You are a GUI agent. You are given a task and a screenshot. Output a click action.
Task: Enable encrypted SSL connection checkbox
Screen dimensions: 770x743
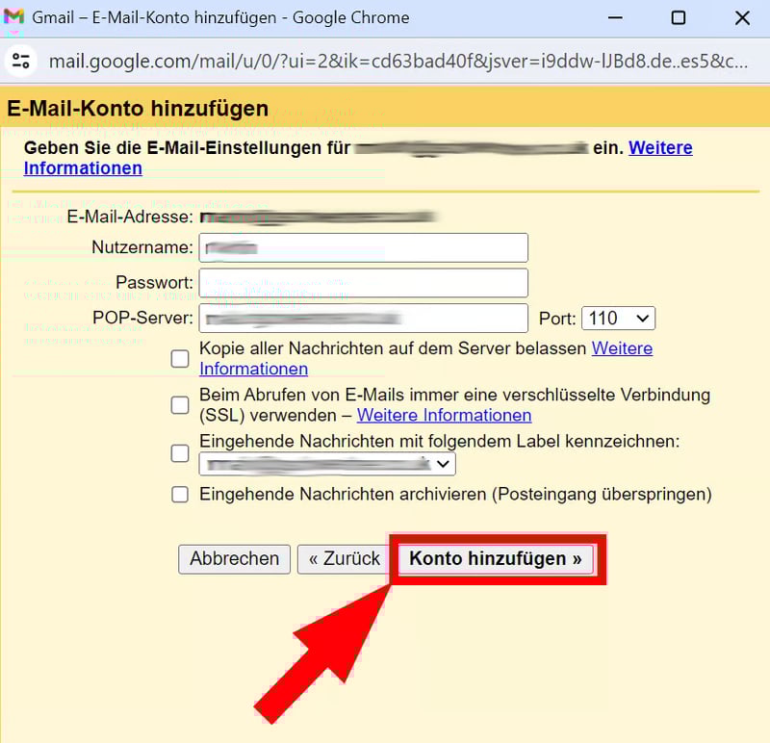pyautogui.click(x=180, y=405)
